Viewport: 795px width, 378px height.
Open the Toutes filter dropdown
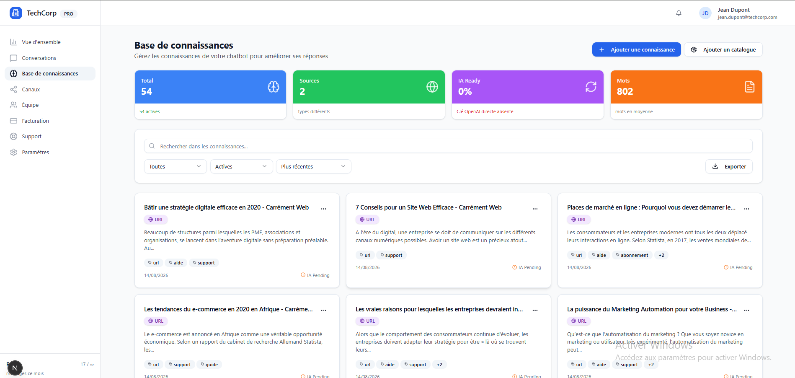coord(175,166)
